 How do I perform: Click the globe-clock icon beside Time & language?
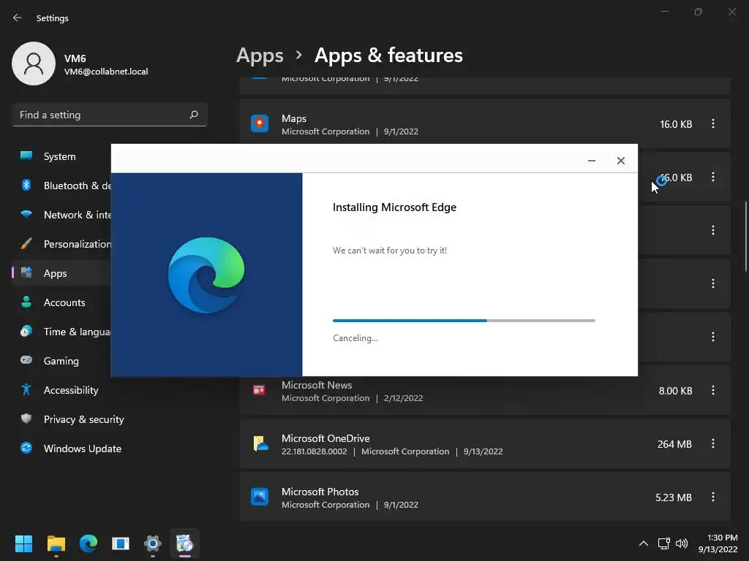(x=26, y=331)
